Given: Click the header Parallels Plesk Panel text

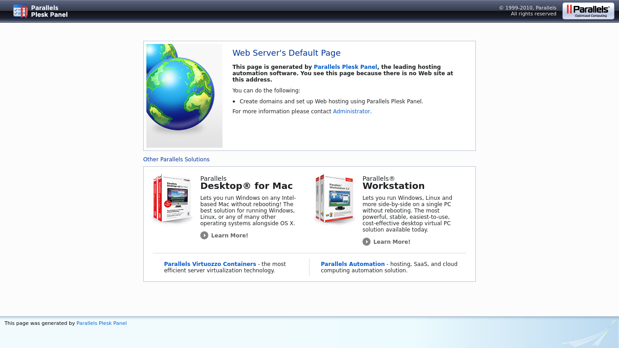Looking at the screenshot, I should click(49, 11).
